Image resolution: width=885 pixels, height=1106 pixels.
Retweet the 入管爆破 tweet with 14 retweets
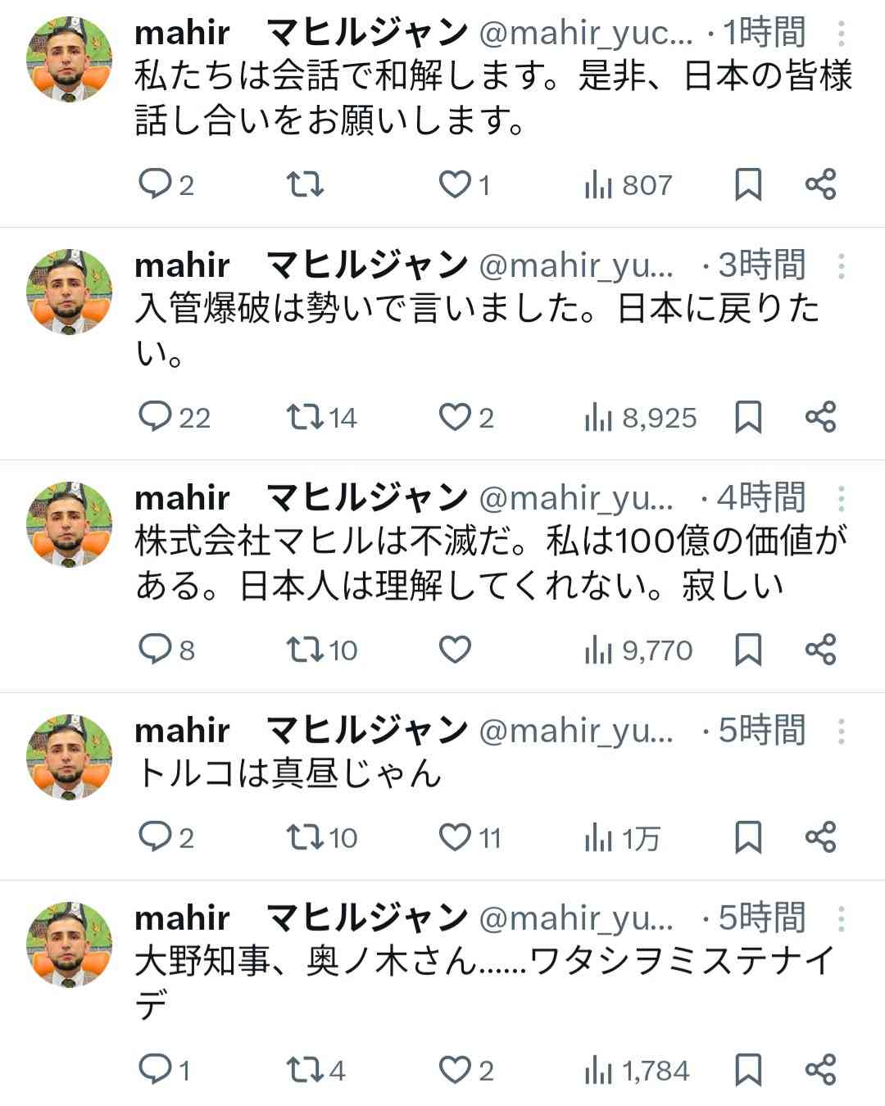(x=321, y=418)
